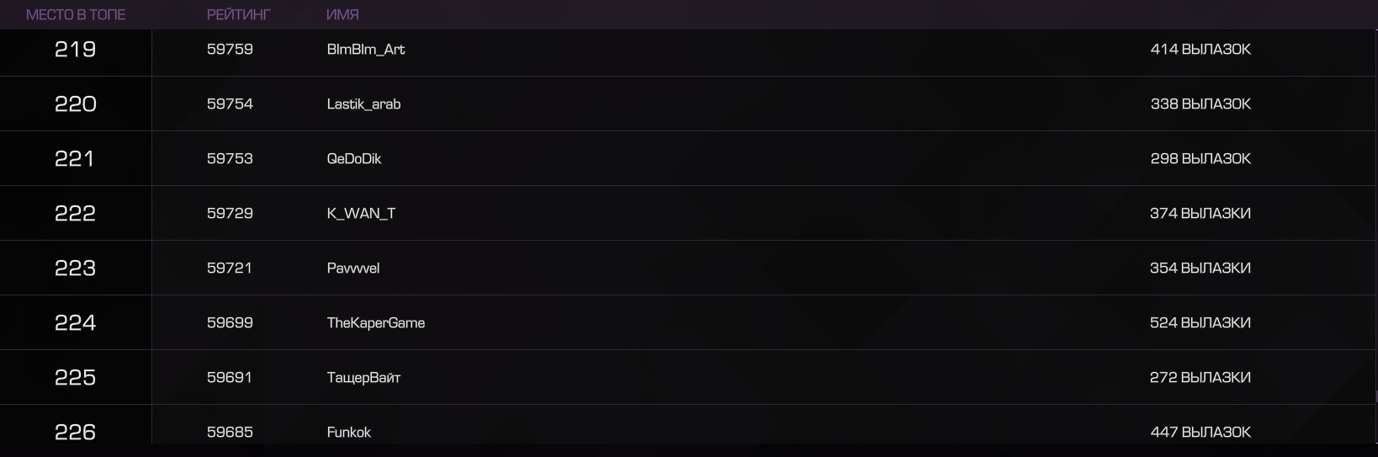Select the 298 ВЫЛАЗОК count
Image resolution: width=1378 pixels, height=457 pixels.
1200,159
